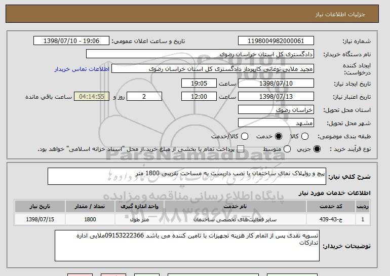Open the اطلاعات تماس خریدار link
This screenshot has width=390, height=276.
(x=82, y=69)
